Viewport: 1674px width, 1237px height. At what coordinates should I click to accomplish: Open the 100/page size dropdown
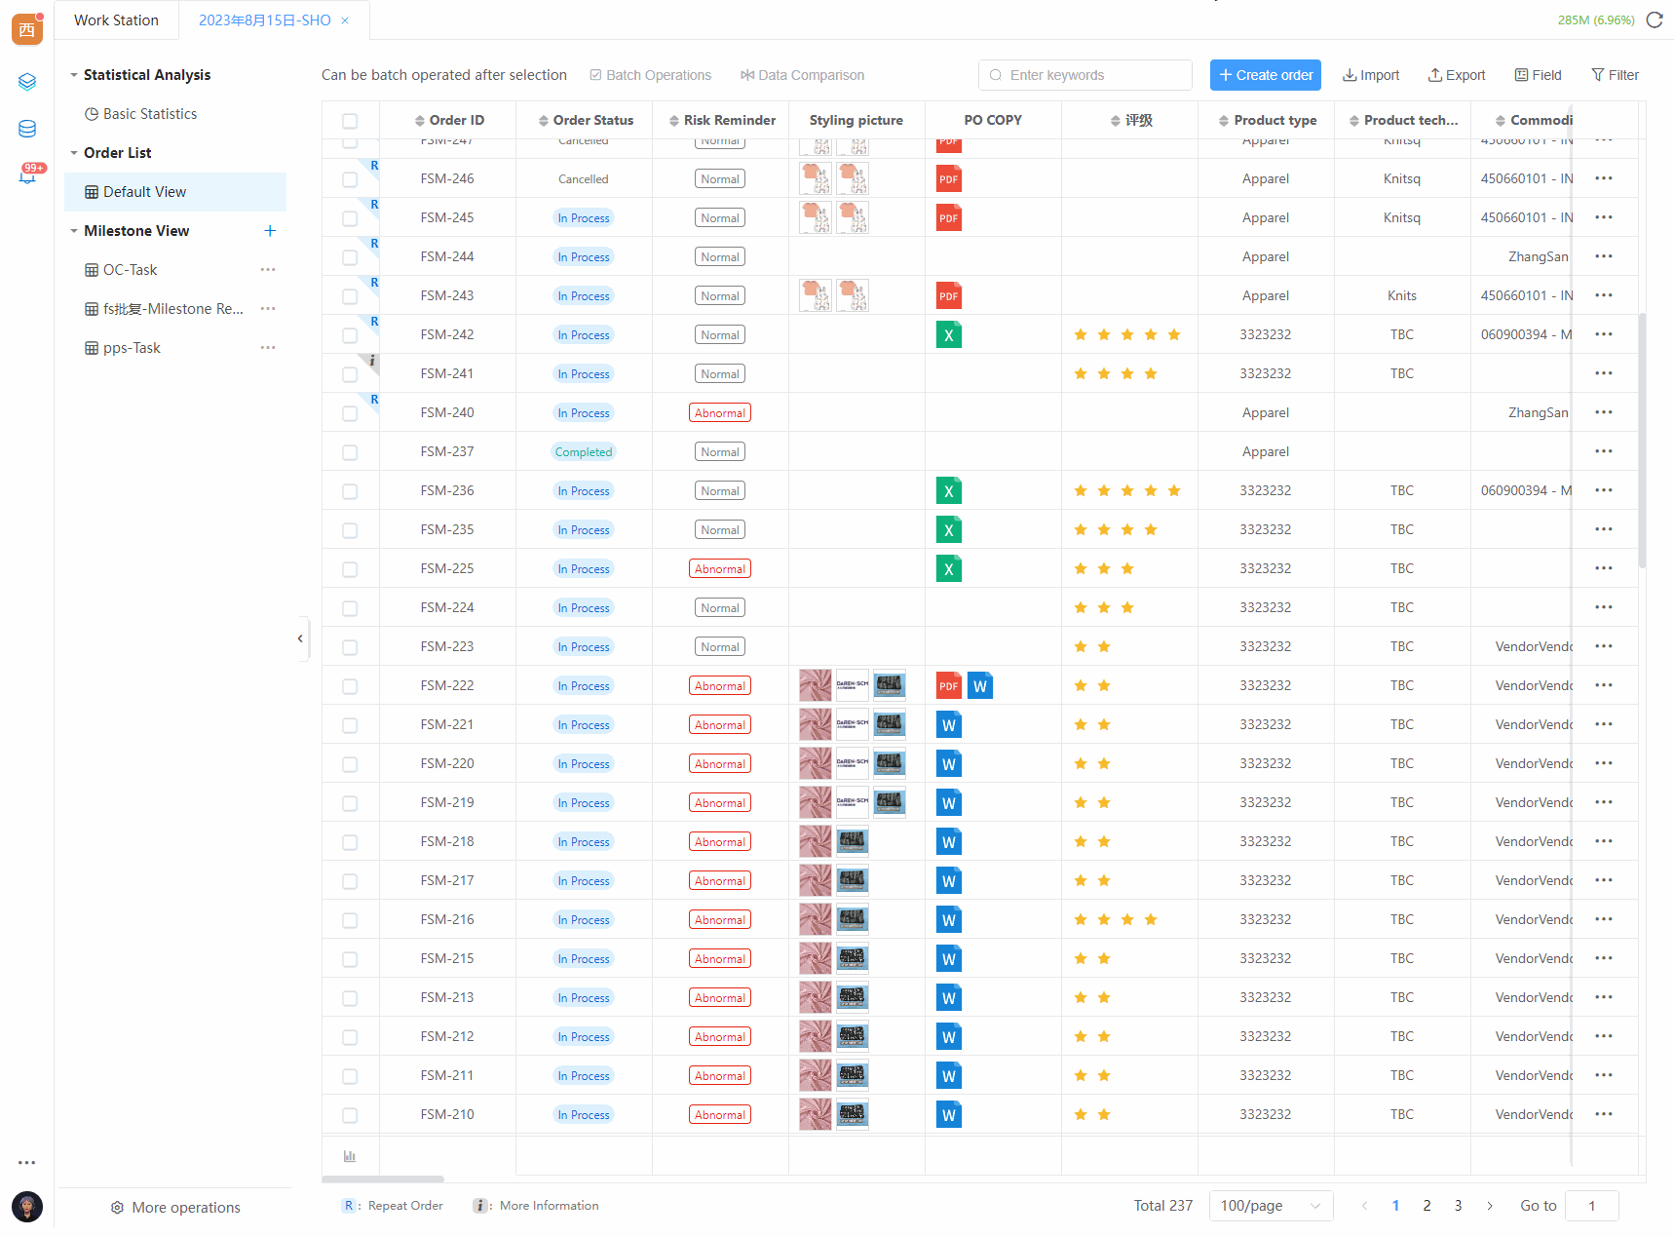point(1270,1206)
